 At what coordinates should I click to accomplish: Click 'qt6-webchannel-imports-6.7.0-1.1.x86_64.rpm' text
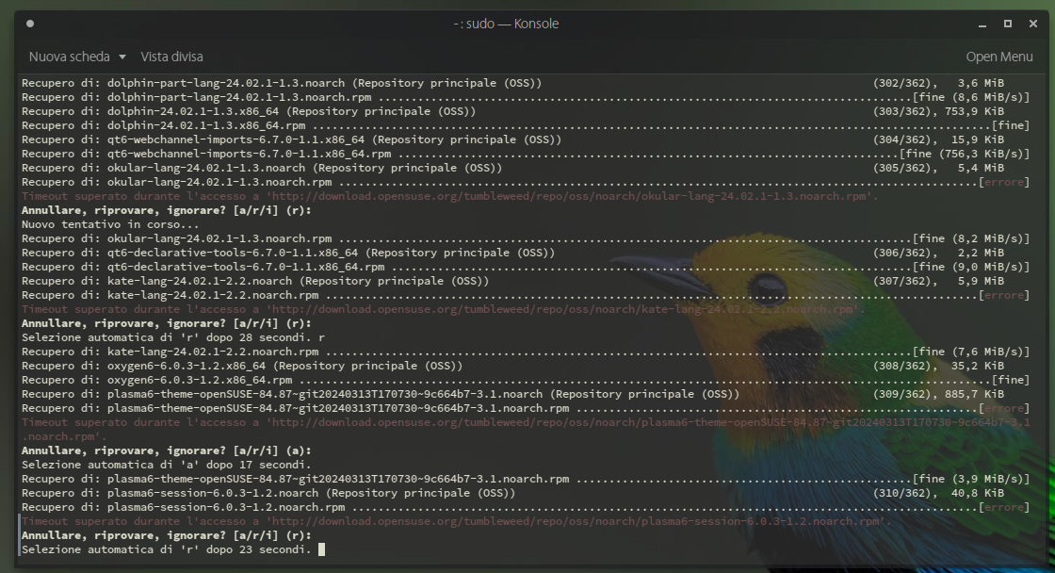(249, 154)
